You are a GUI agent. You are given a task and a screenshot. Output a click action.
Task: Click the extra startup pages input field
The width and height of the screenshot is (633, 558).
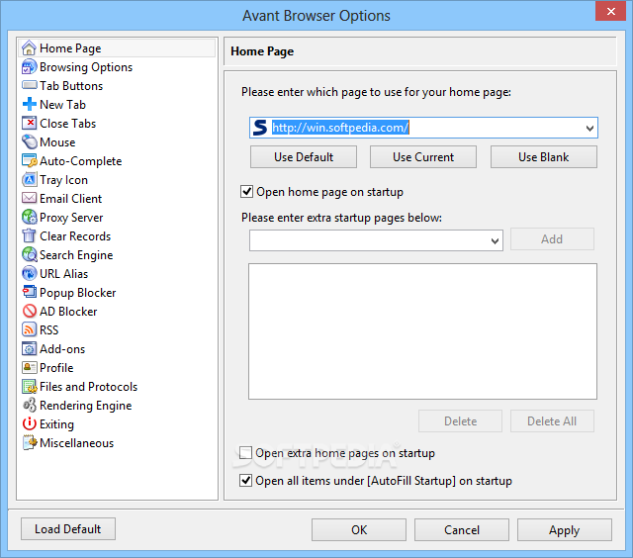click(x=376, y=240)
